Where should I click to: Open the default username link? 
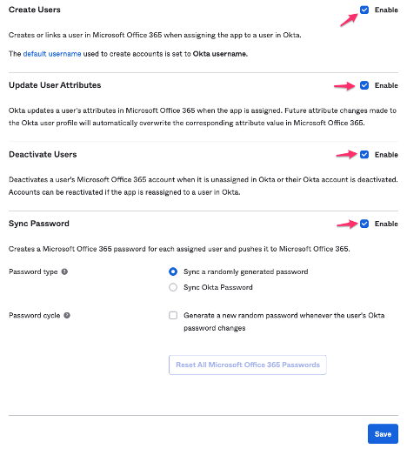[x=52, y=54]
